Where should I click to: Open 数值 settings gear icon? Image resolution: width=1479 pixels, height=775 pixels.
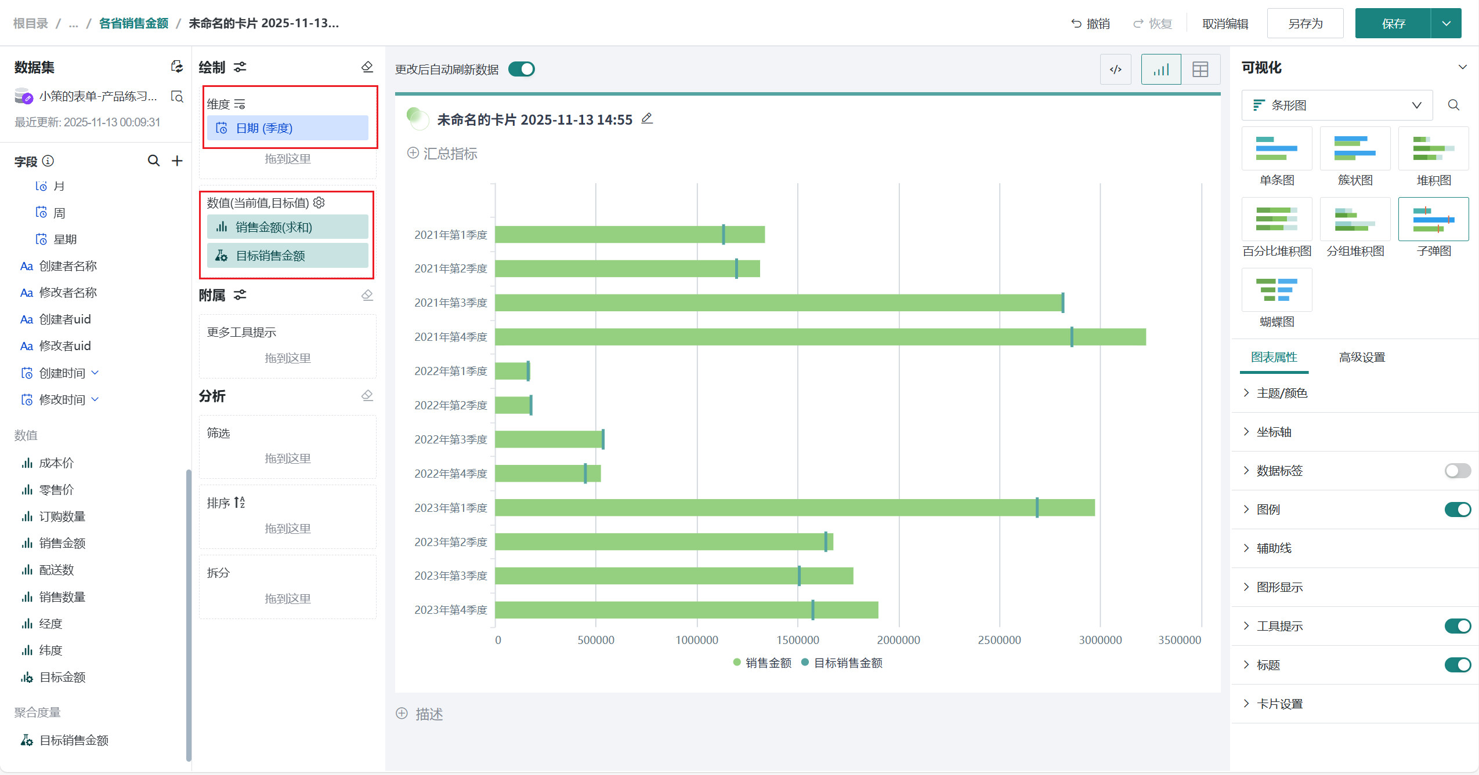tap(319, 202)
